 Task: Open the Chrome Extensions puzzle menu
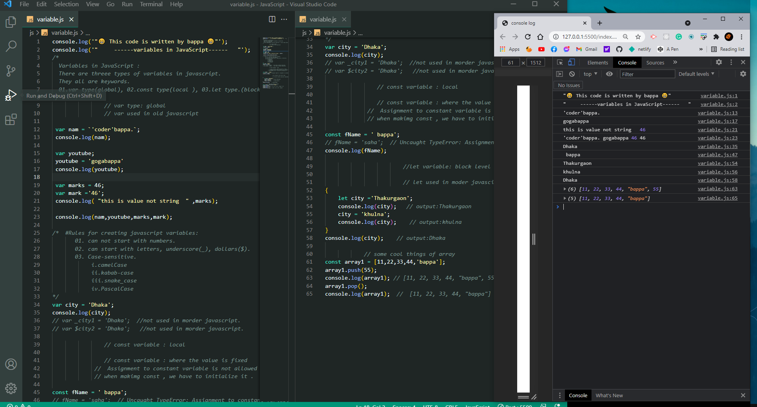pos(716,37)
